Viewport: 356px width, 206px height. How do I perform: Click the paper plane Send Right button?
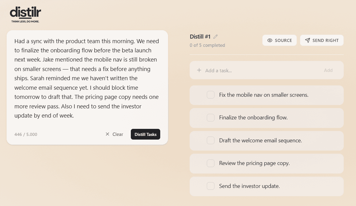pos(322,40)
